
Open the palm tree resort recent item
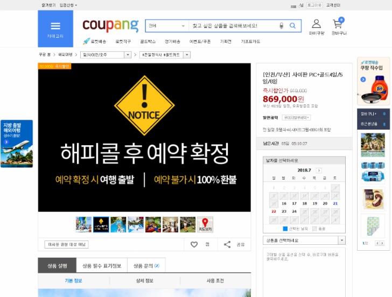coord(373,145)
